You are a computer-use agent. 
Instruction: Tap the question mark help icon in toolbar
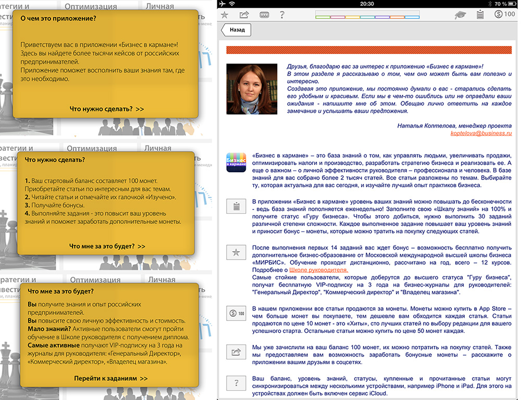coord(282,15)
